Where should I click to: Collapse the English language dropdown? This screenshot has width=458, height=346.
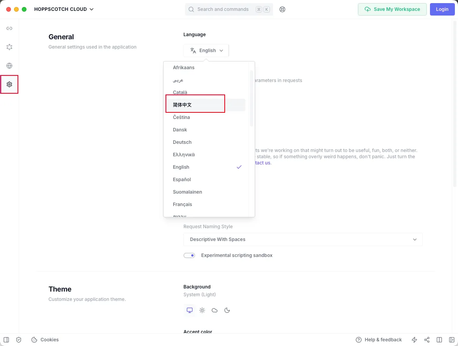pyautogui.click(x=206, y=51)
